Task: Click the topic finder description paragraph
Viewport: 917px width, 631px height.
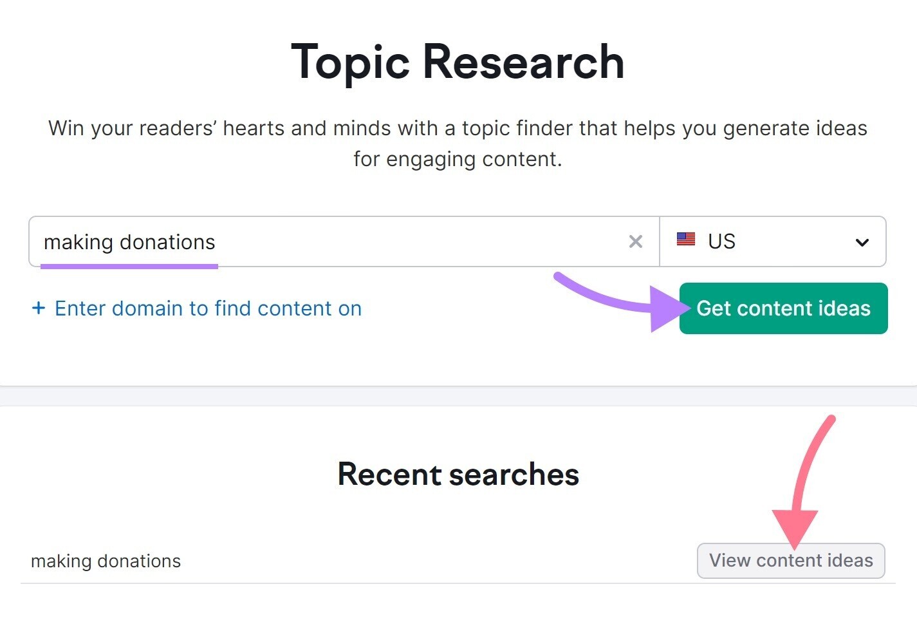Action: tap(458, 143)
